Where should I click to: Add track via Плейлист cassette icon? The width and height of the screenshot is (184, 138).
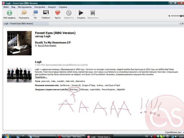point(46,13)
